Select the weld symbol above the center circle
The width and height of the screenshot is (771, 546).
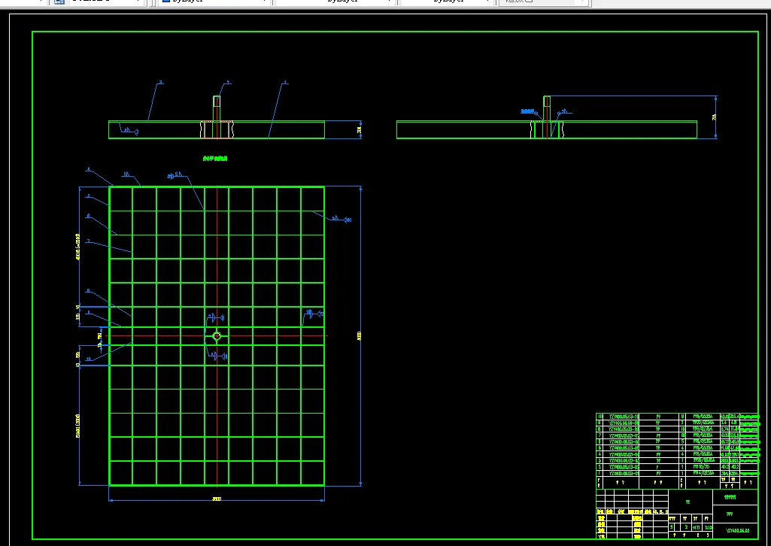[x=217, y=317]
